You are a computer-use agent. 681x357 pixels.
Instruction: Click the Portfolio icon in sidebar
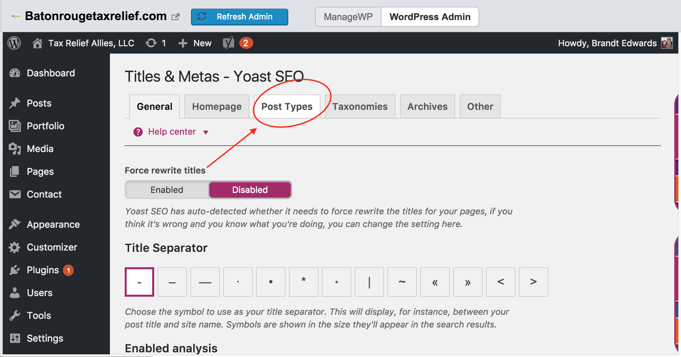click(x=15, y=126)
